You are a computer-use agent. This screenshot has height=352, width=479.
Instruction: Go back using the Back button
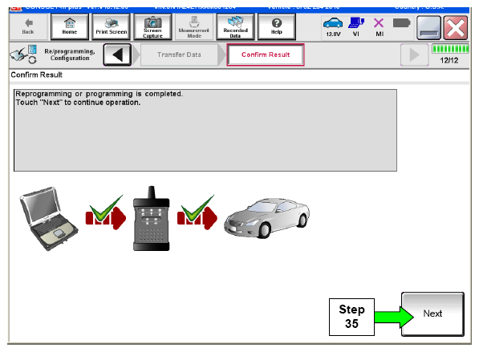tap(28, 27)
